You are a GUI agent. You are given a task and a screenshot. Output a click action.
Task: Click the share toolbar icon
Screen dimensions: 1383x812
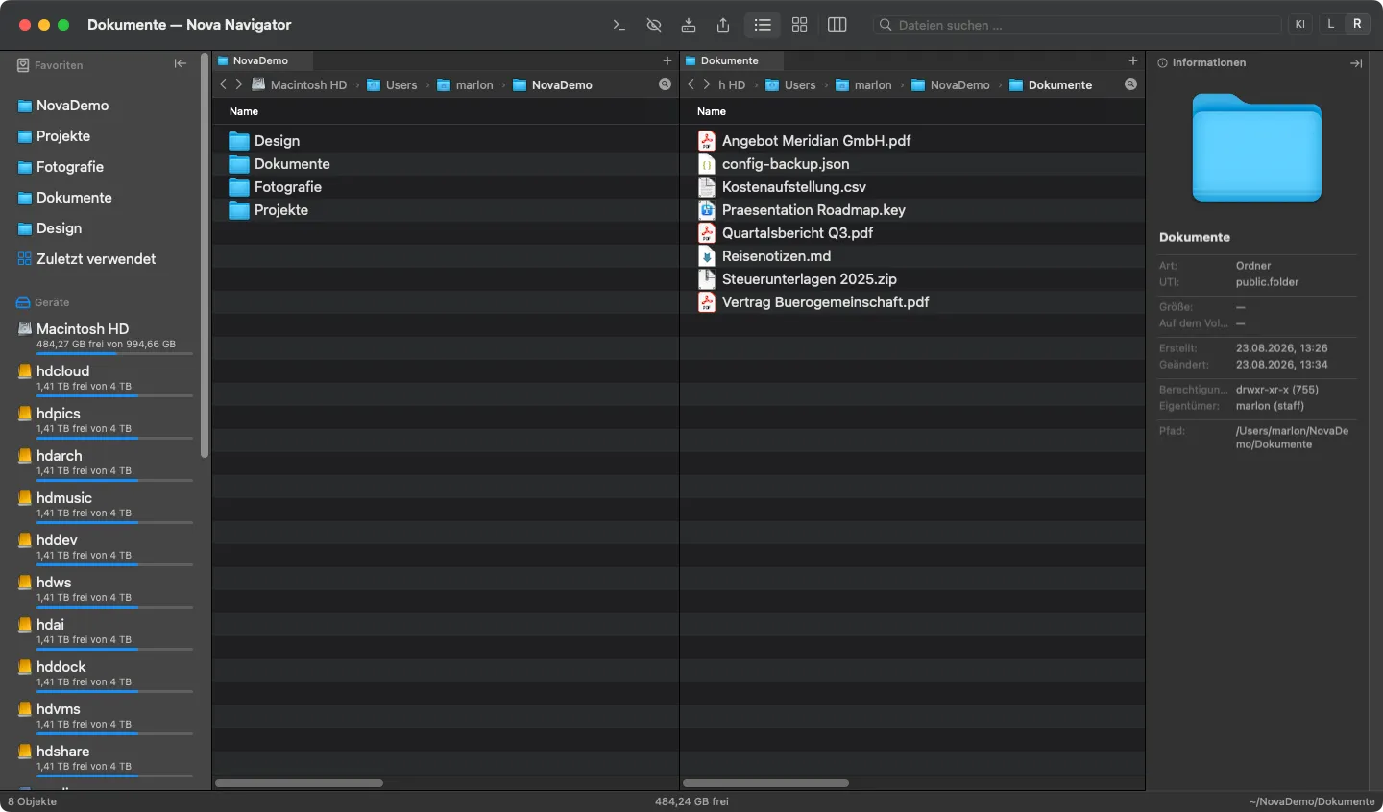click(x=723, y=25)
